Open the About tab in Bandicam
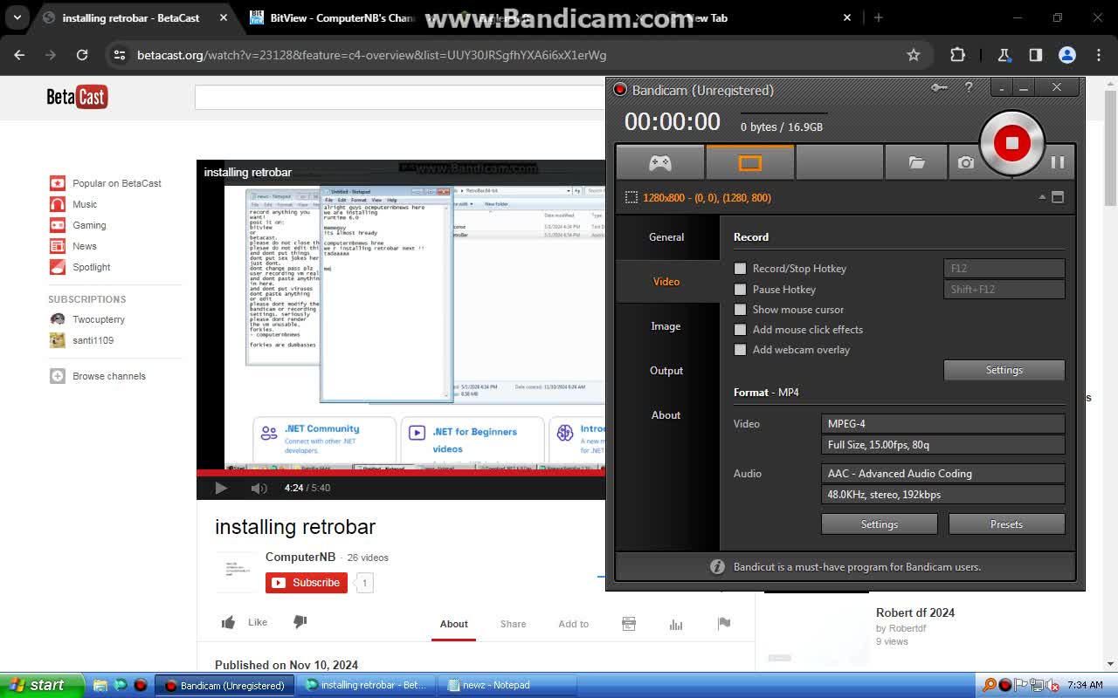1118x698 pixels. pyautogui.click(x=666, y=415)
